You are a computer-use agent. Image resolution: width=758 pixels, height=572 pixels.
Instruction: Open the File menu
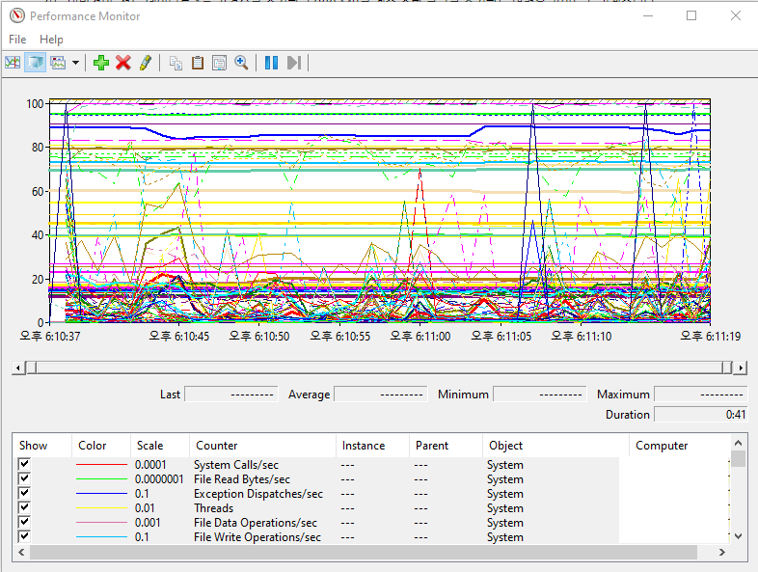pos(17,40)
